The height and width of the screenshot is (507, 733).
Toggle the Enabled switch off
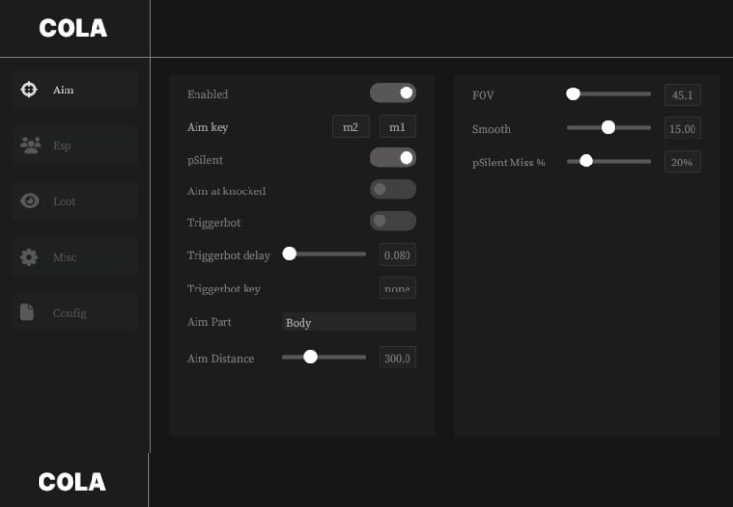coord(393,93)
